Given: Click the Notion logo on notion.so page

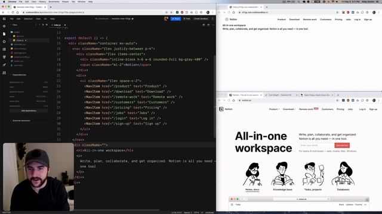Looking at the screenshot, I should coord(221,109).
